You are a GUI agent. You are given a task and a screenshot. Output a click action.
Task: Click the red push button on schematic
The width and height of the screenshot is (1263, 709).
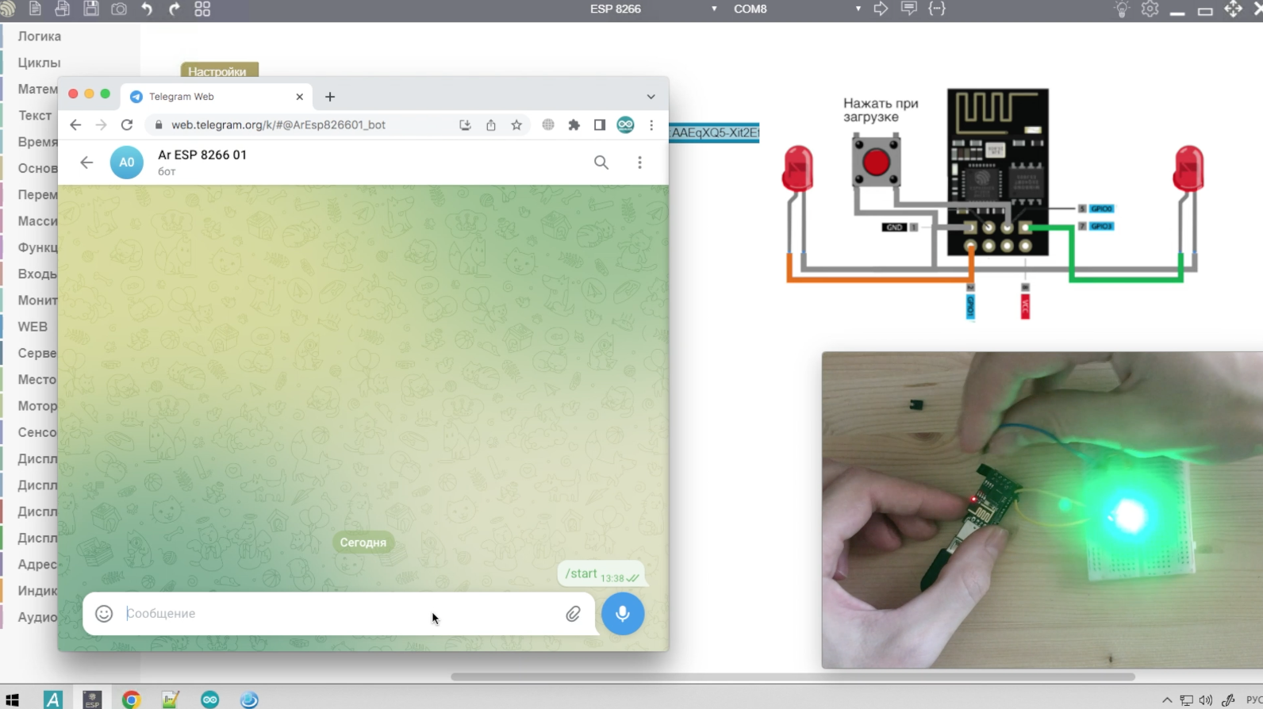(x=876, y=163)
